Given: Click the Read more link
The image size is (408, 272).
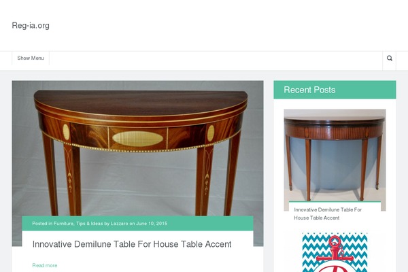Looking at the screenshot, I should 45,265.
